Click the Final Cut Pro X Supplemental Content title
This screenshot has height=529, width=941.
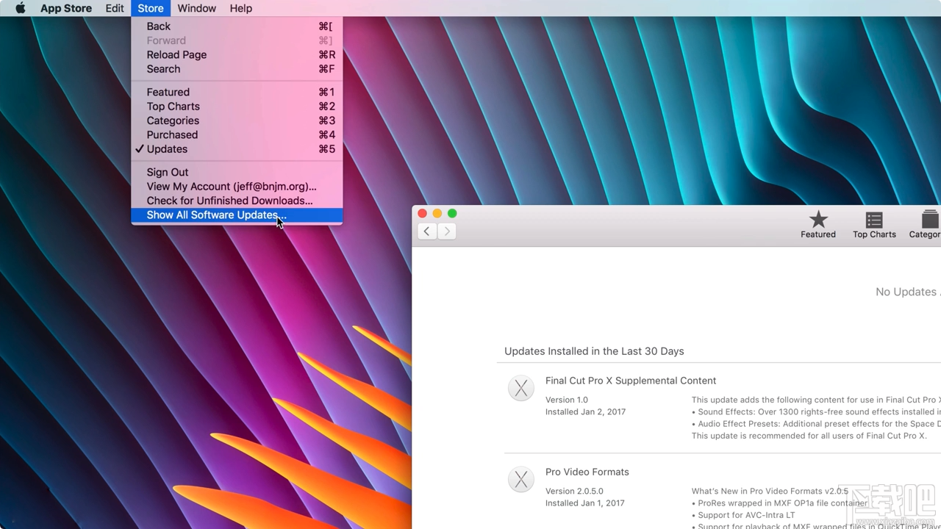click(630, 381)
